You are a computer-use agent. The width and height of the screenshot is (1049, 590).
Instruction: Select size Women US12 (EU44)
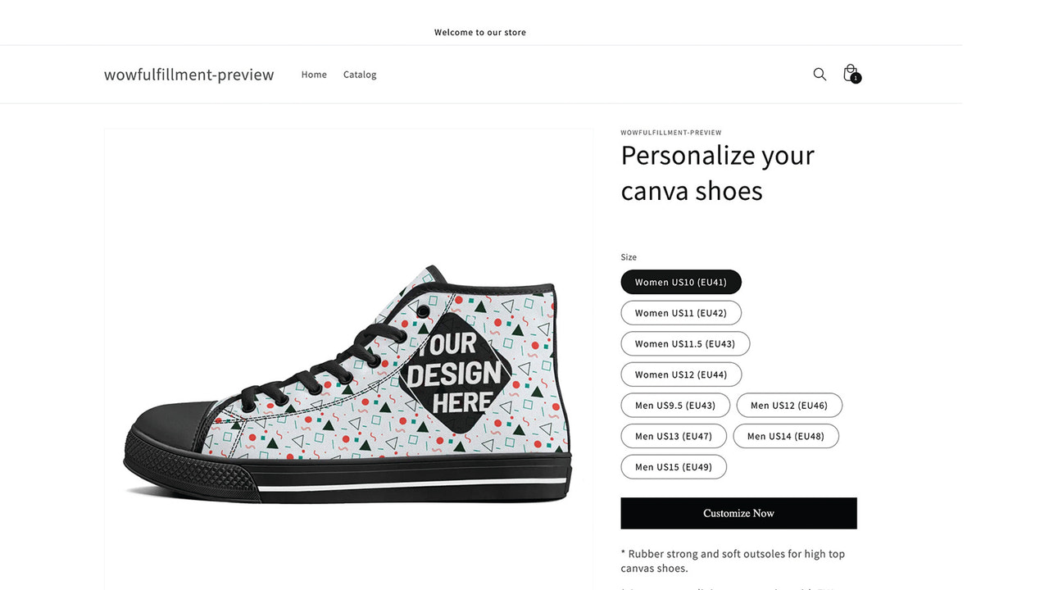[680, 374]
